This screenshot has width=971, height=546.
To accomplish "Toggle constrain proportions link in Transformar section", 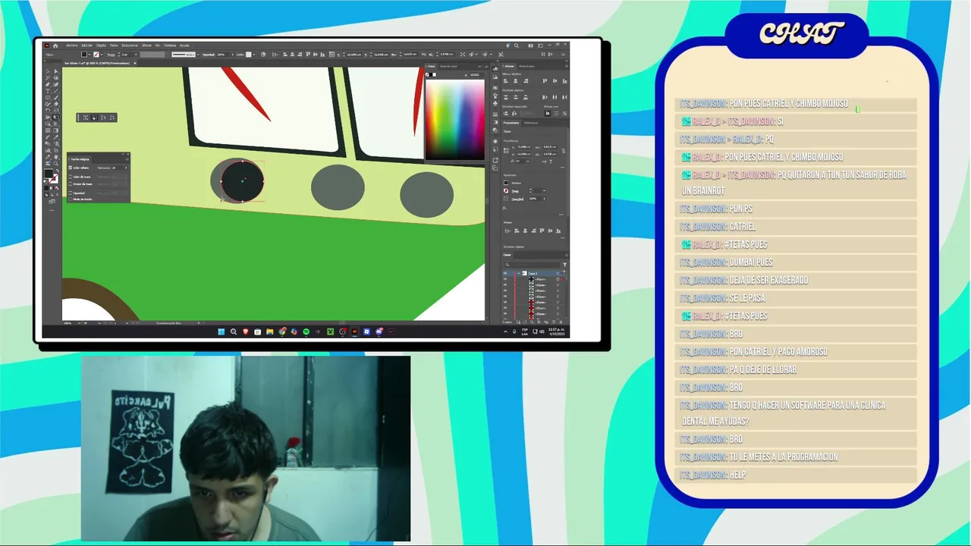I will click(x=563, y=151).
